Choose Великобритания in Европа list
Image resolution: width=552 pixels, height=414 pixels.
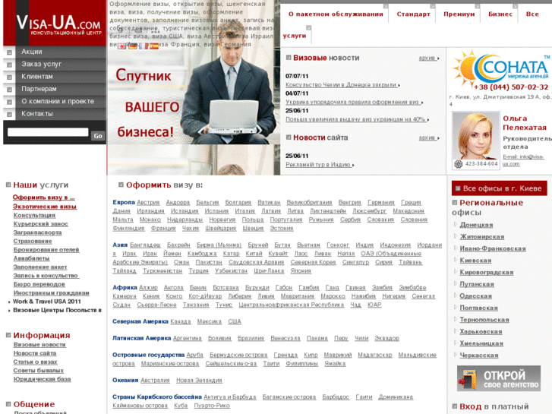coord(310,203)
